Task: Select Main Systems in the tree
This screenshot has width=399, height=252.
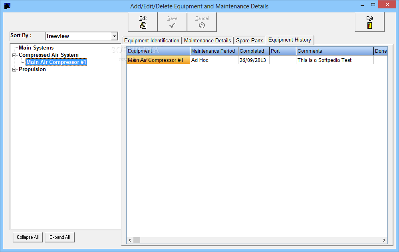Action: click(36, 48)
